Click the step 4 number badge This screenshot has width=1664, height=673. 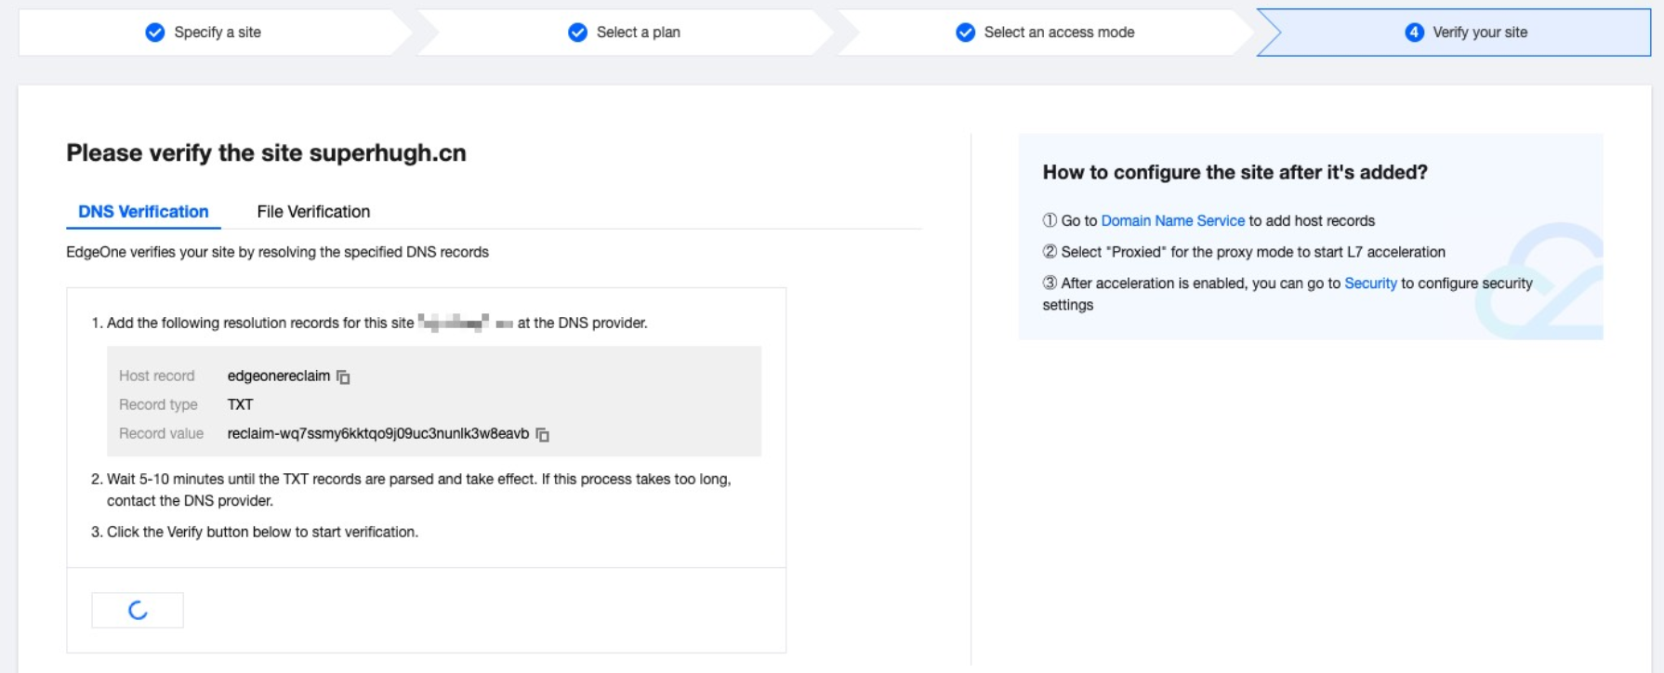pos(1414,33)
